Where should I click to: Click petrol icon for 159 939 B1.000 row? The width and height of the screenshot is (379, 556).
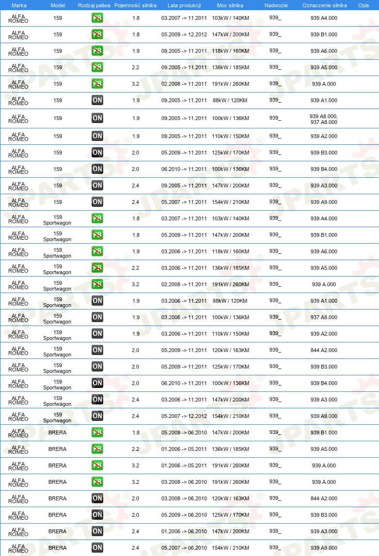pos(97,34)
